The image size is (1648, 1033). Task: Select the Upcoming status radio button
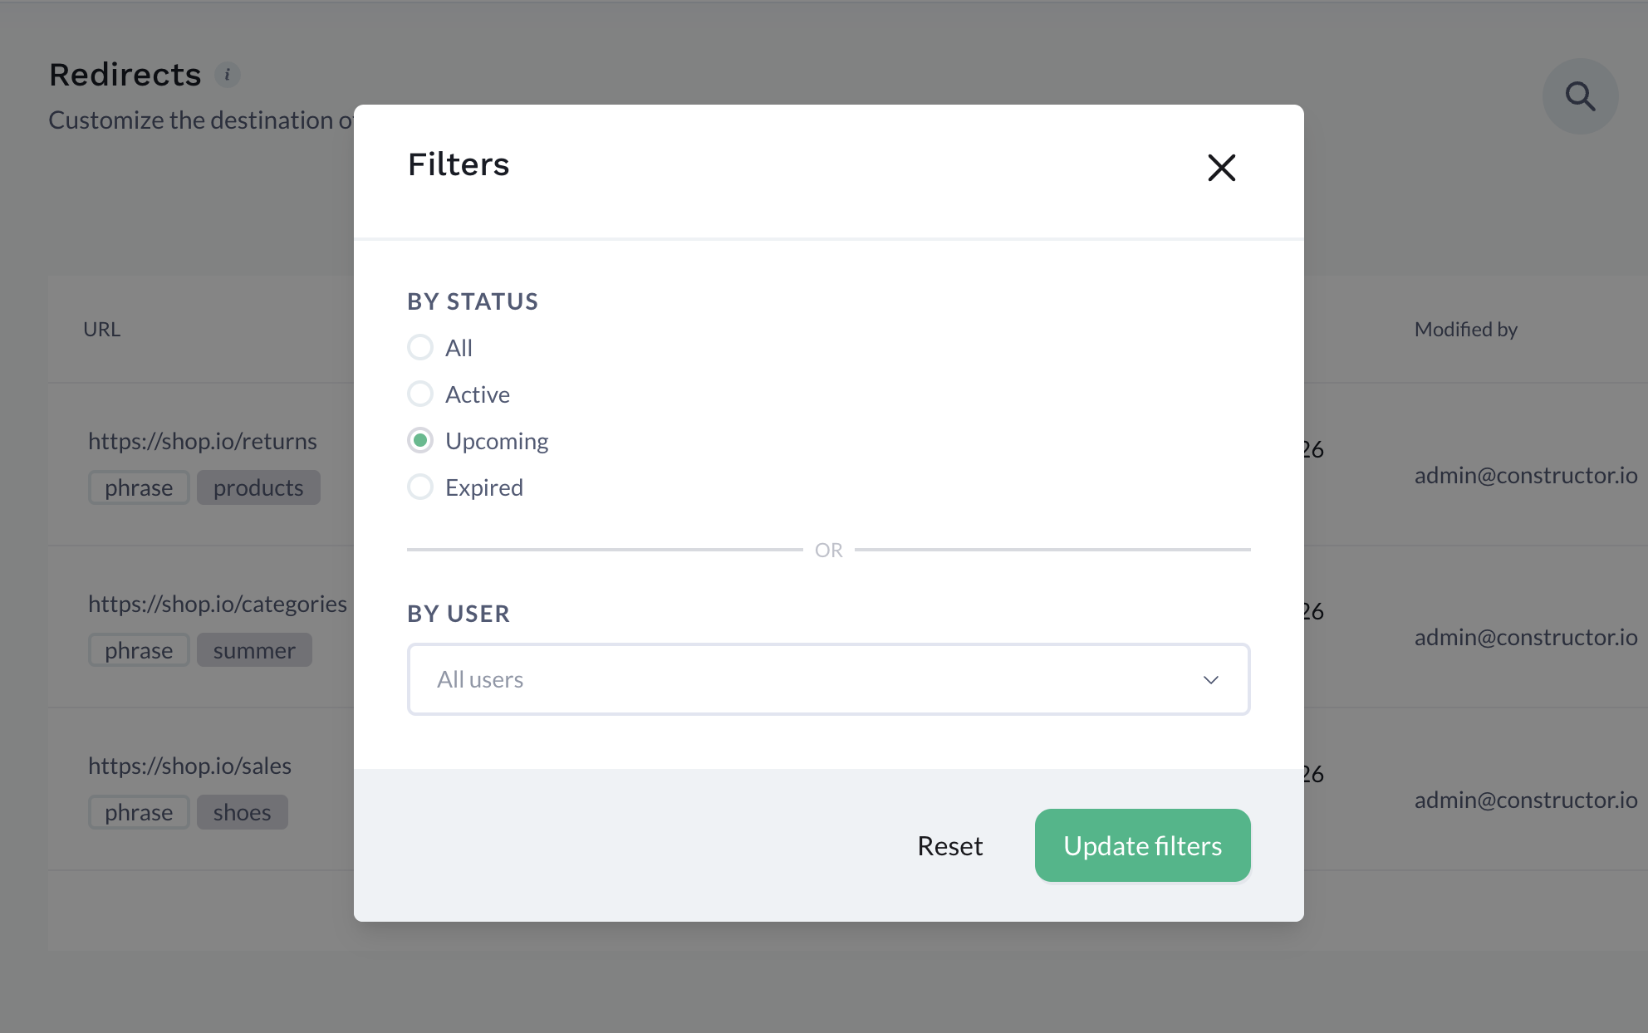pyautogui.click(x=420, y=440)
